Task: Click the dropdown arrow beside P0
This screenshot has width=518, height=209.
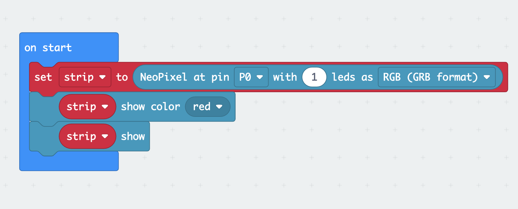Action: click(260, 77)
